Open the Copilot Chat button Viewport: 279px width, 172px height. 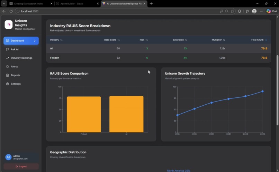(272, 11)
